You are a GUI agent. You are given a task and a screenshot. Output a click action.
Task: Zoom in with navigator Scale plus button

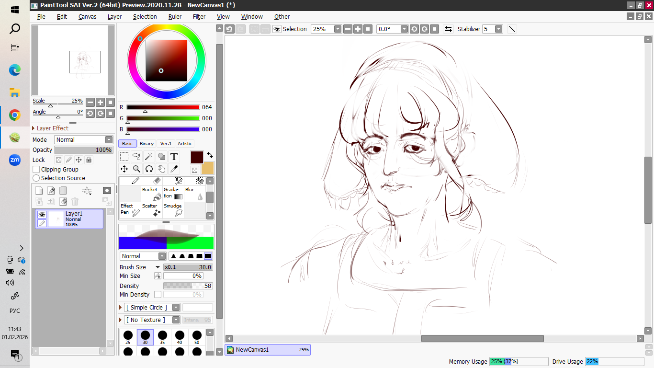click(100, 102)
